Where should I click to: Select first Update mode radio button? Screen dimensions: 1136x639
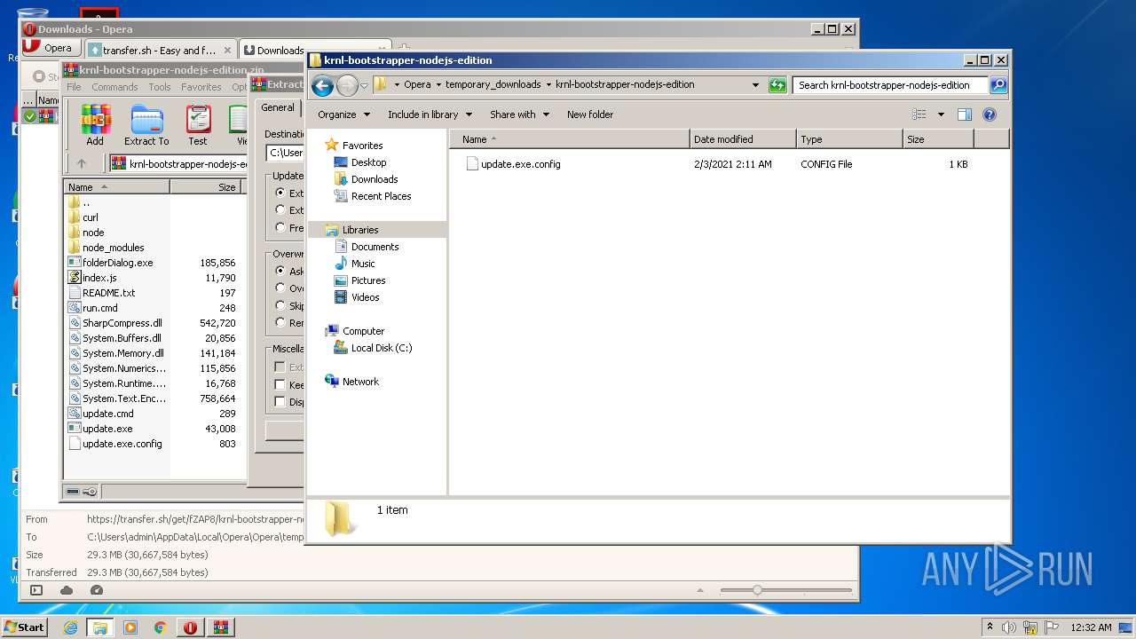[280, 193]
